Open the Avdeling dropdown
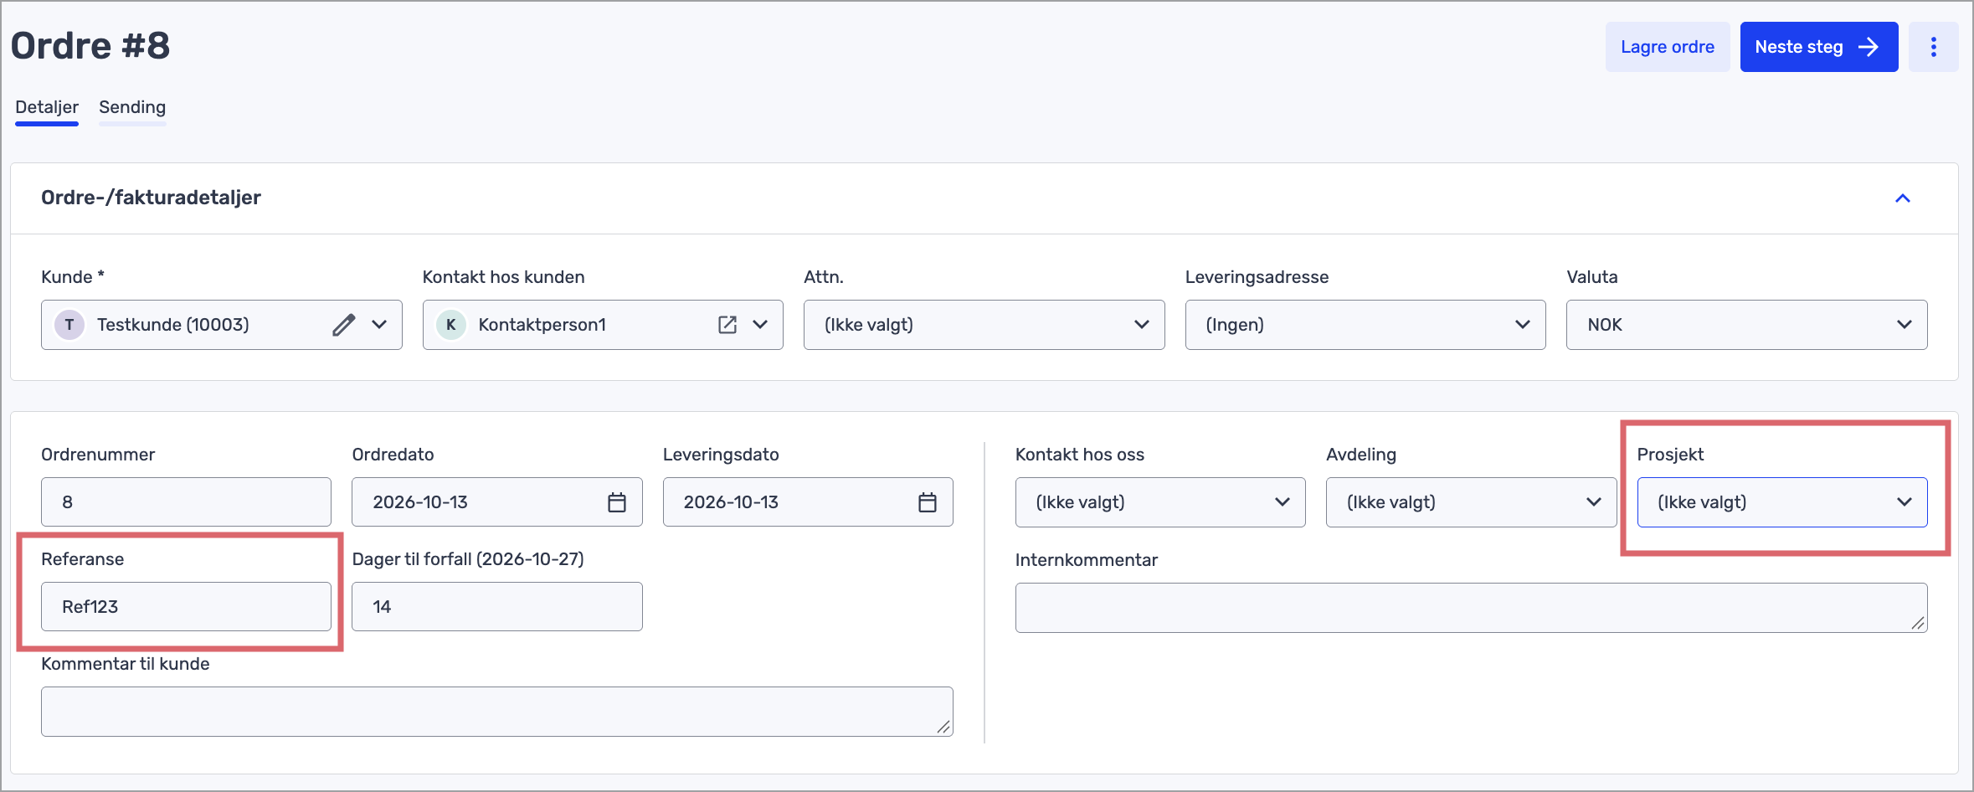The image size is (1974, 792). tap(1471, 502)
